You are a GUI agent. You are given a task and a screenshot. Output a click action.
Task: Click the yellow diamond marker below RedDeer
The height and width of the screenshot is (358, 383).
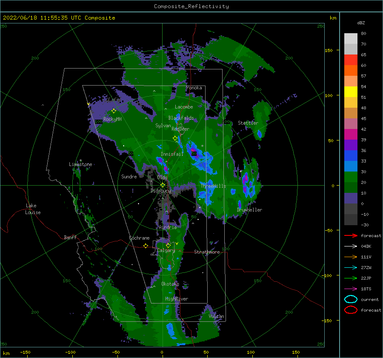(175, 138)
